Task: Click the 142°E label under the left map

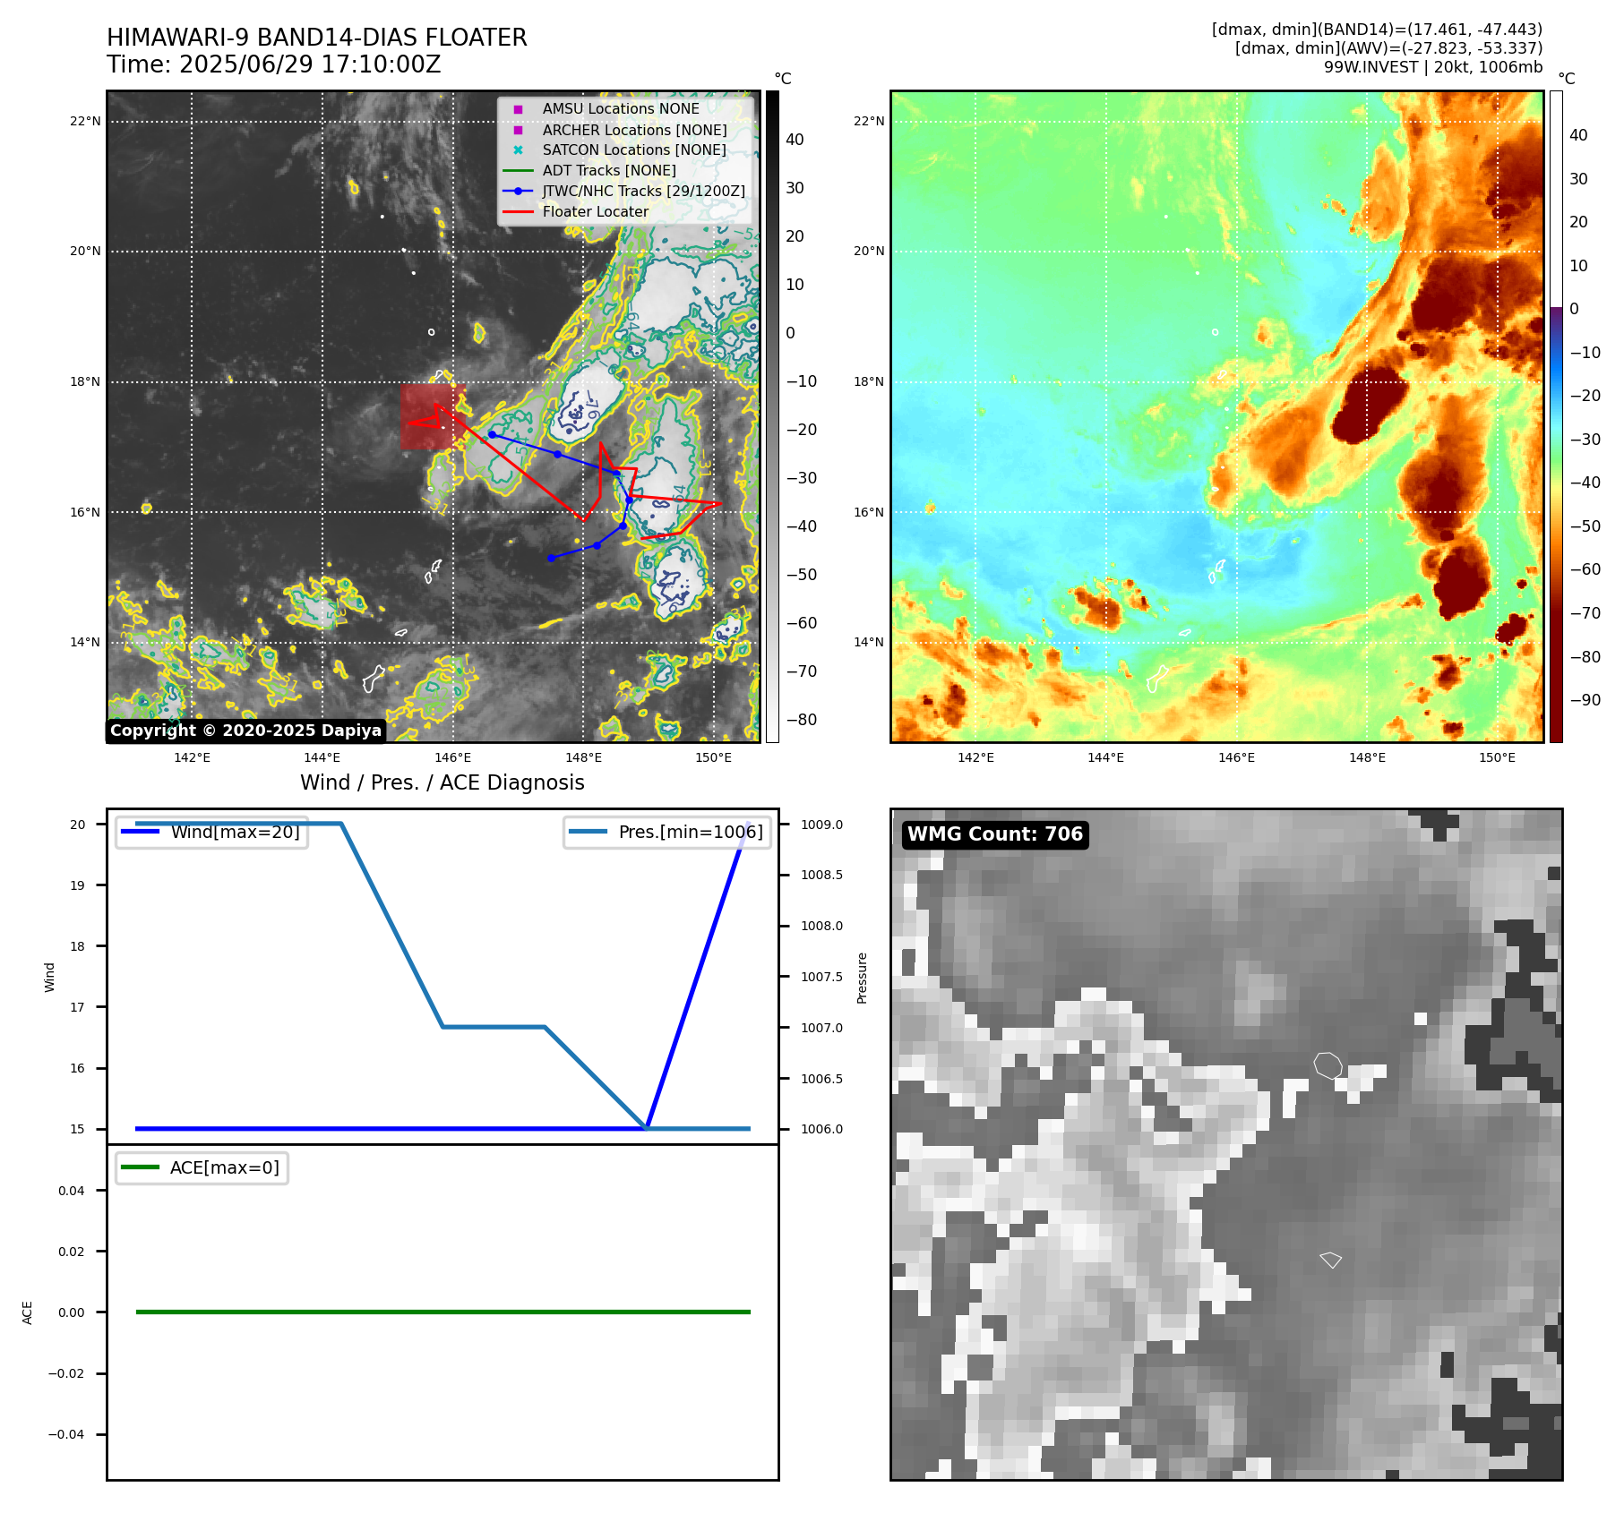Action: tap(193, 757)
